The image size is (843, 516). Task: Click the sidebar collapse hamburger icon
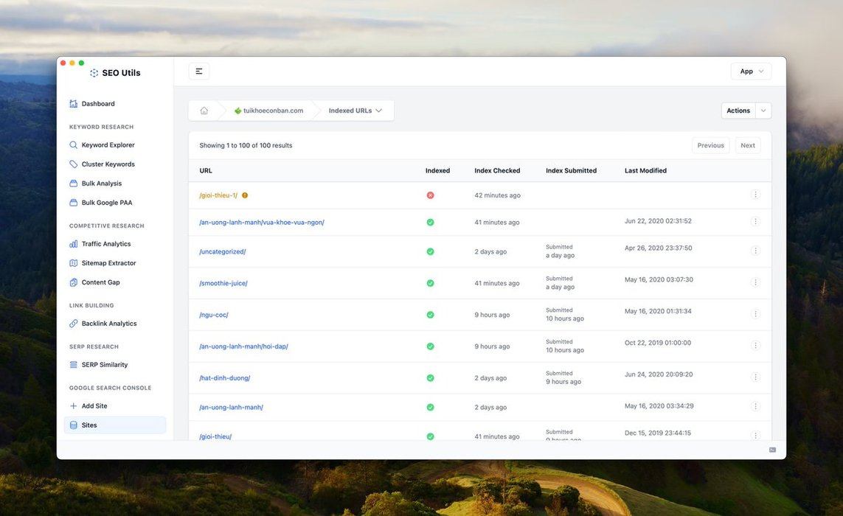199,72
